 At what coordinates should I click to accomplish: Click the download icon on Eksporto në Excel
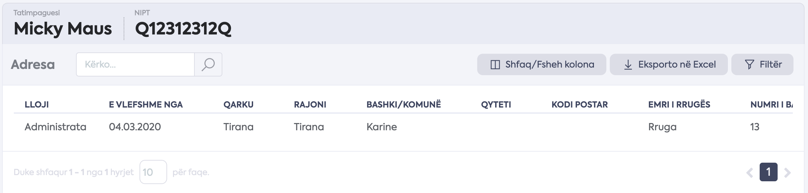pos(628,64)
